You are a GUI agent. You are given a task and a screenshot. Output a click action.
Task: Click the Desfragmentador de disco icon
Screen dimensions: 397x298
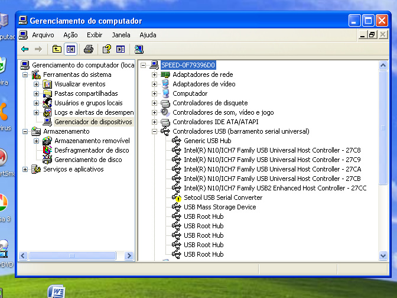47,150
